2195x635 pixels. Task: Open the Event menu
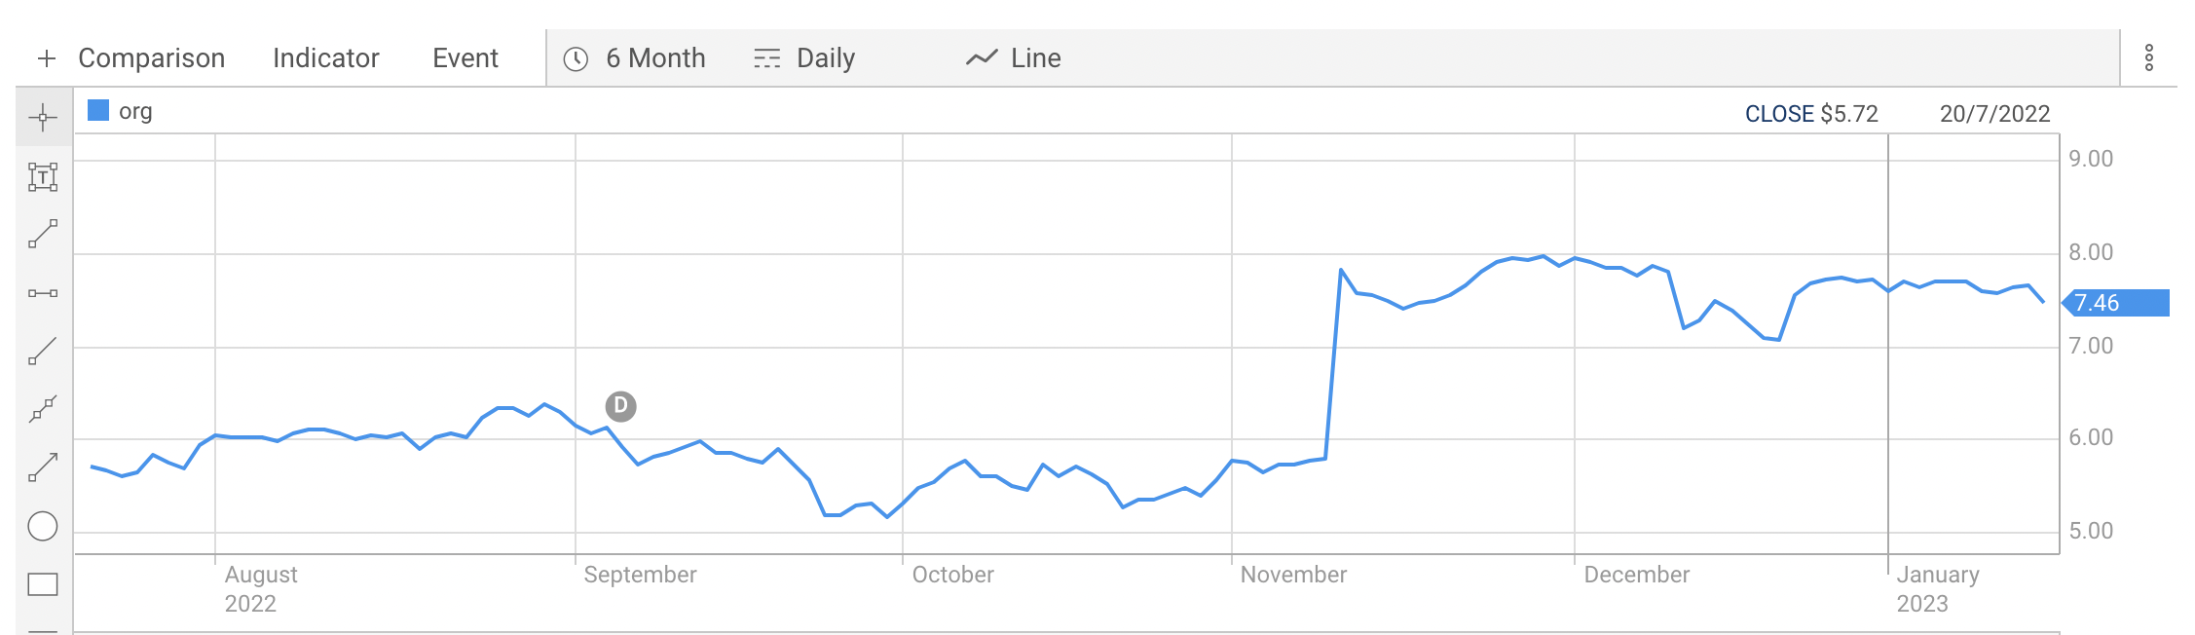pyautogui.click(x=465, y=58)
